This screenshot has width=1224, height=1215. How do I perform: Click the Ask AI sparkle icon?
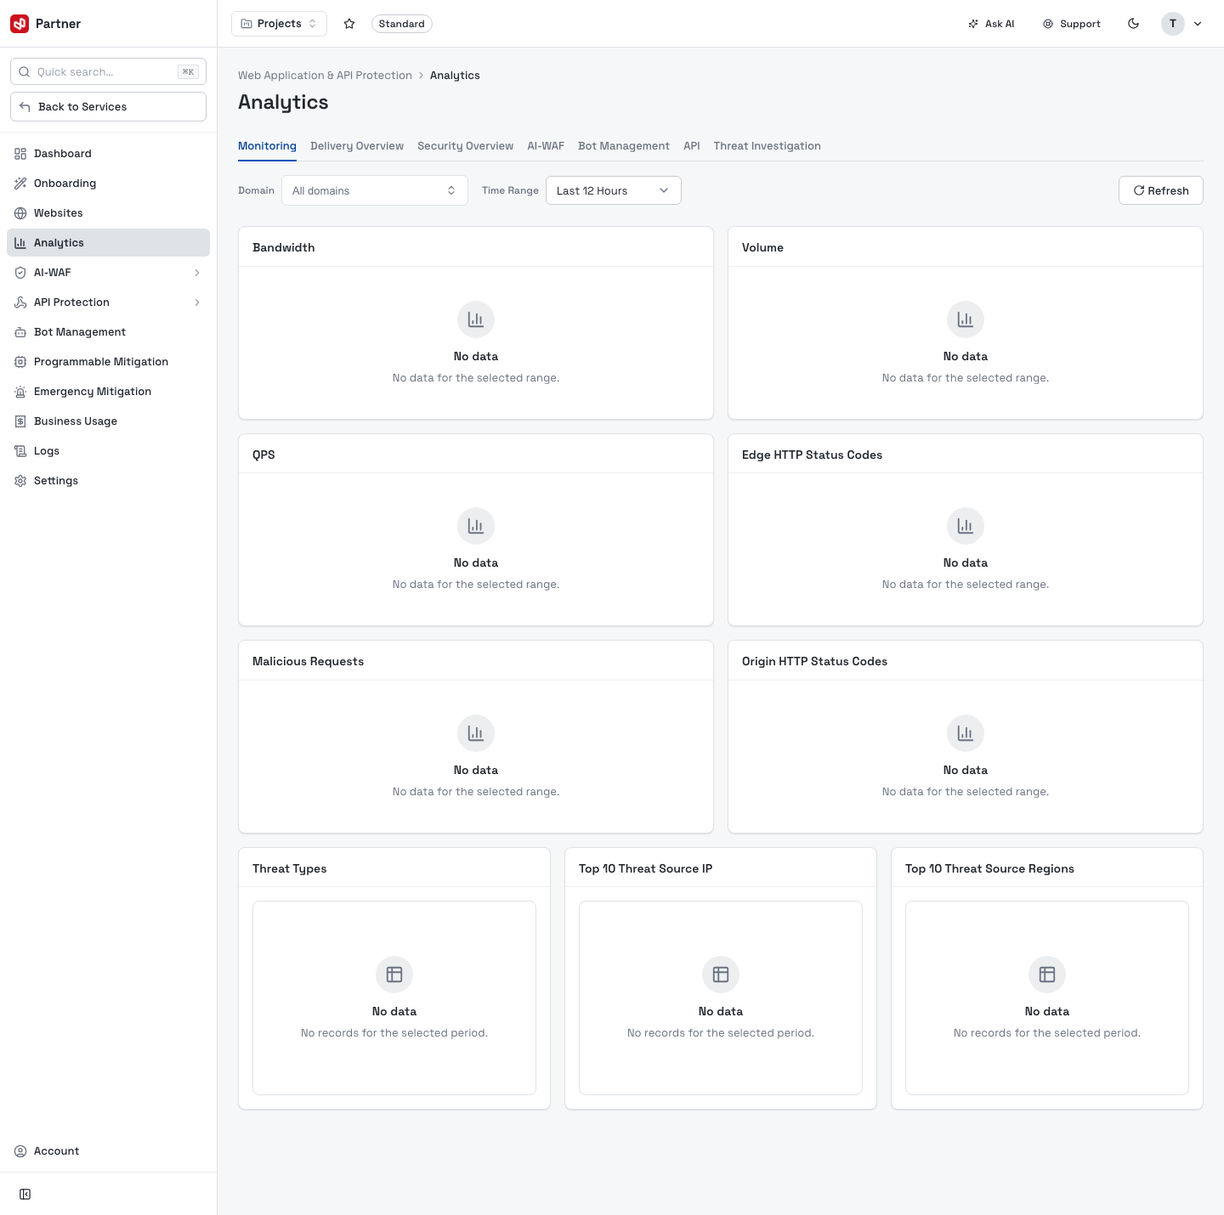coord(973,24)
